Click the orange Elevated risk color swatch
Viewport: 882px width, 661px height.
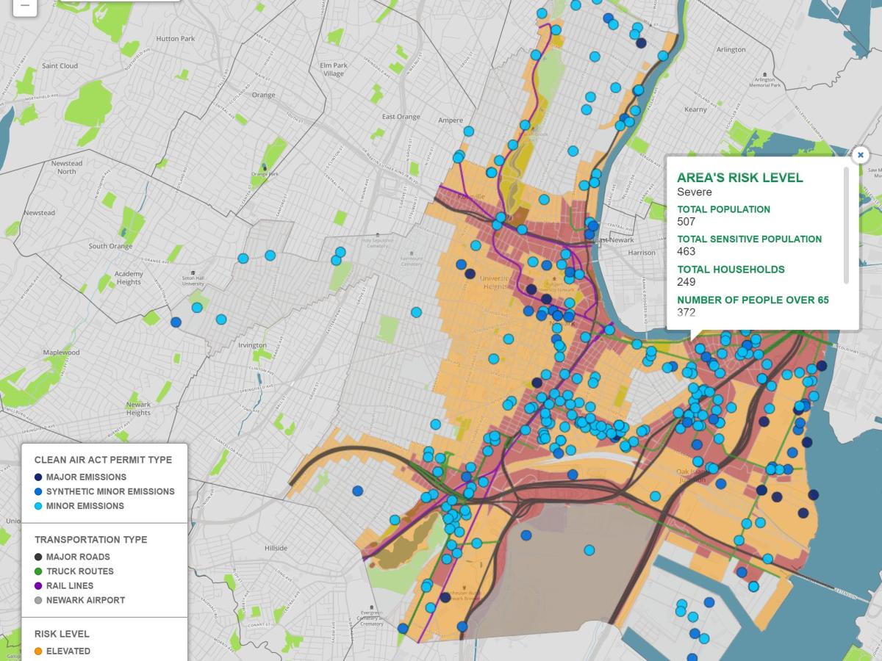pos(37,651)
